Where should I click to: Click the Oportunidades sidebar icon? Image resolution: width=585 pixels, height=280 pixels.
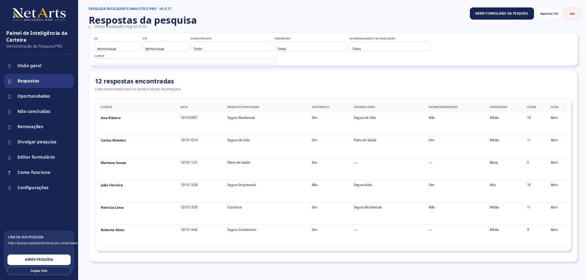(10, 96)
